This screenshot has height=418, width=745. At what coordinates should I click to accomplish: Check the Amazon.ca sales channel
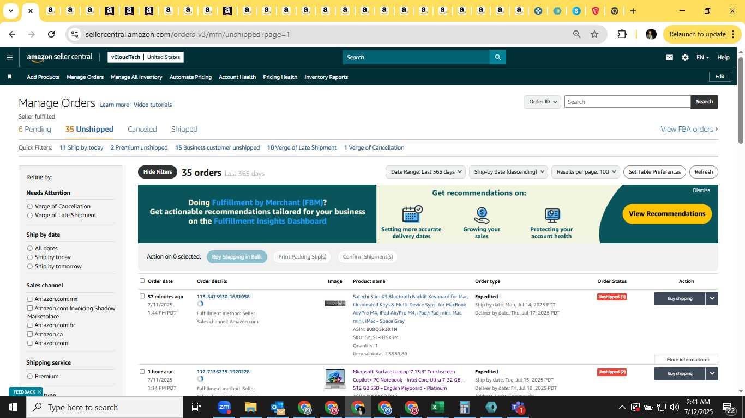click(30, 334)
